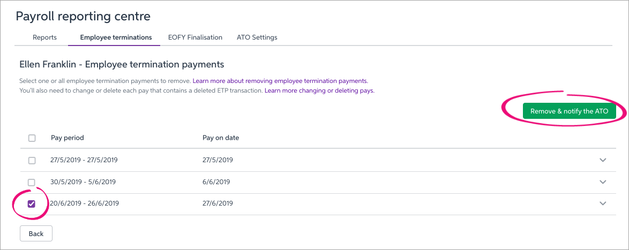Open the changing or deleting pays link
629x250 pixels.
pos(319,91)
